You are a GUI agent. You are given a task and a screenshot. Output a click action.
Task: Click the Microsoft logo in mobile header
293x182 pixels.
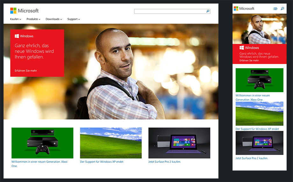pyautogui.click(x=244, y=9)
